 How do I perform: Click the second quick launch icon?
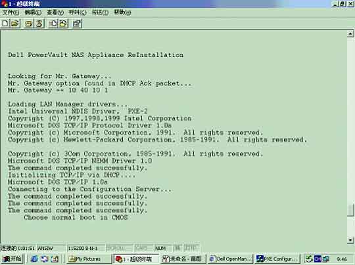45,259
